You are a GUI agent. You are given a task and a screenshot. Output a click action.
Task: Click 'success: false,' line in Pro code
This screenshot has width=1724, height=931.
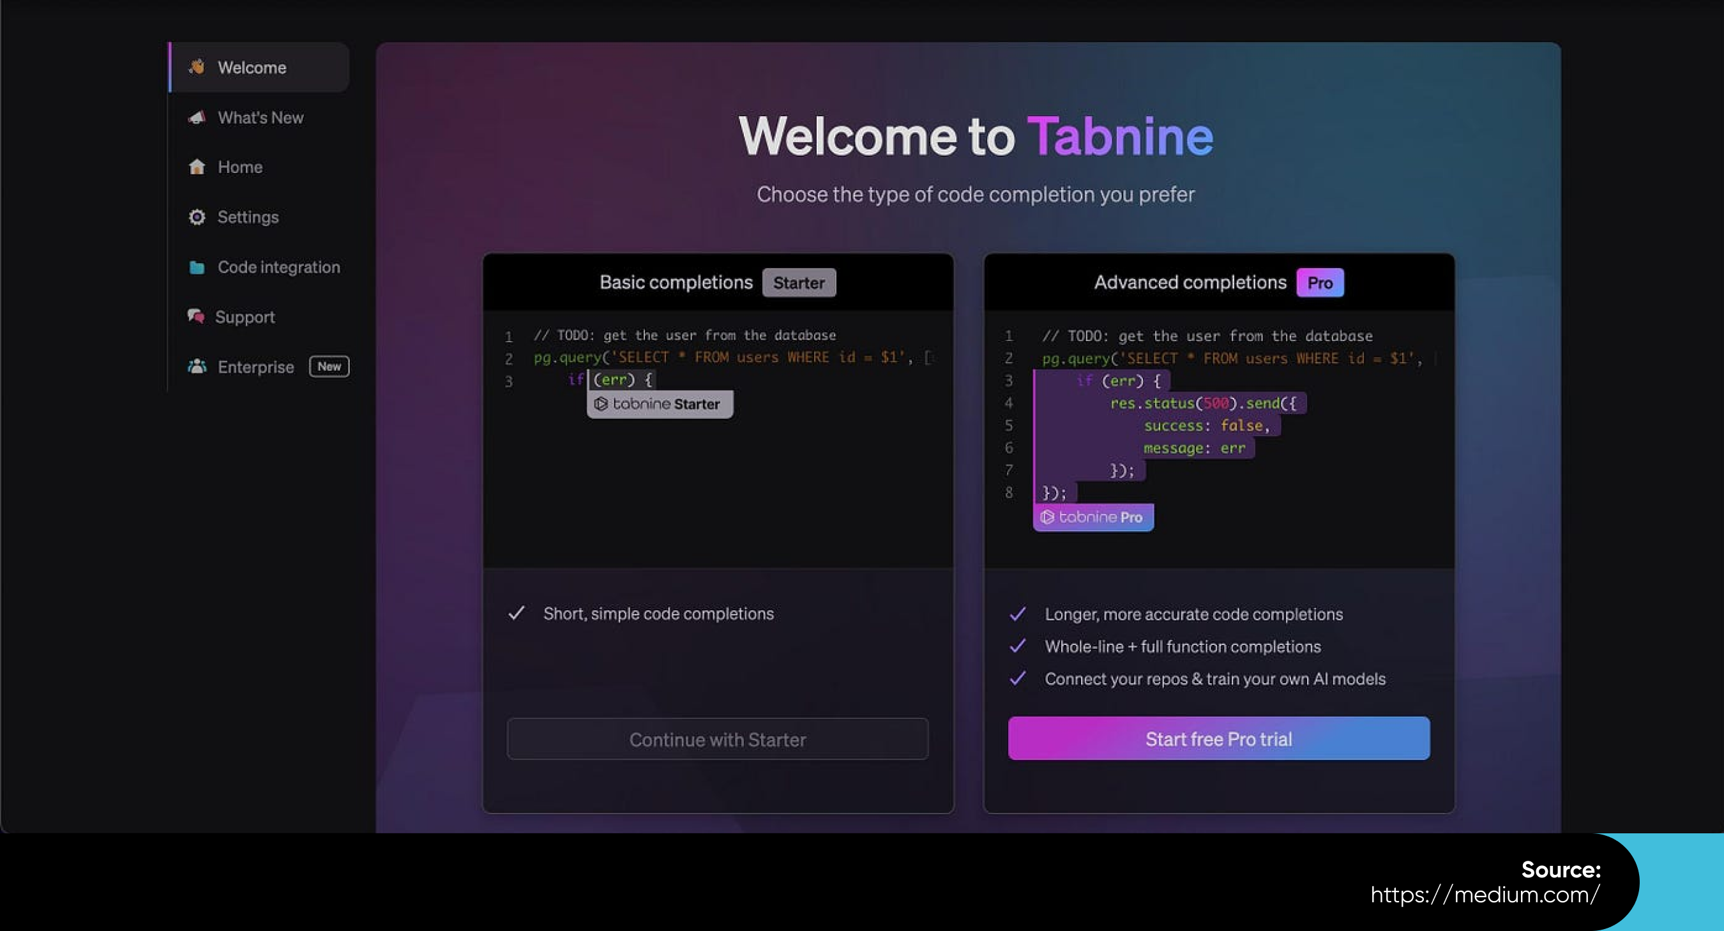tap(1207, 426)
